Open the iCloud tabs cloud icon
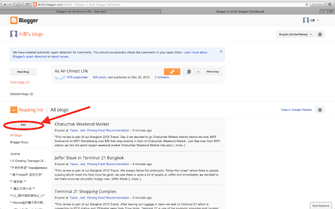Image resolution: width=335 pixels, height=209 pixels. pyautogui.click(x=18, y=4)
